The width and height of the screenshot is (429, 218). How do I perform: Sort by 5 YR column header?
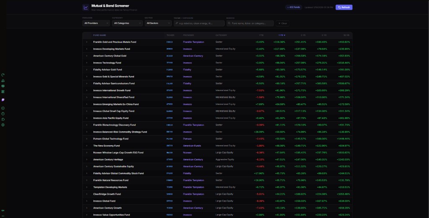[x=324, y=35]
